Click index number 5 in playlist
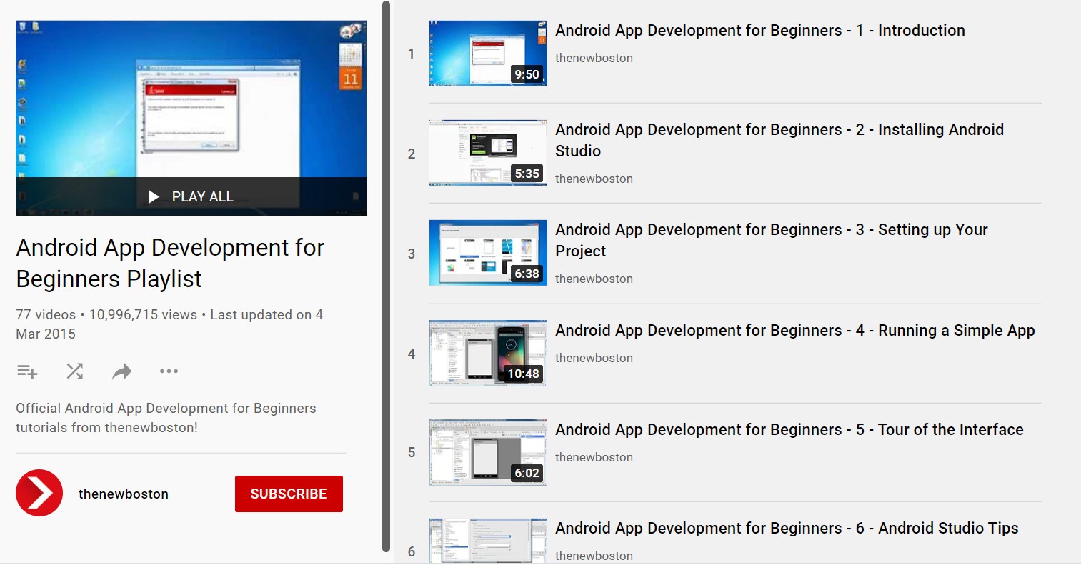The height and width of the screenshot is (570, 1081). (x=411, y=452)
